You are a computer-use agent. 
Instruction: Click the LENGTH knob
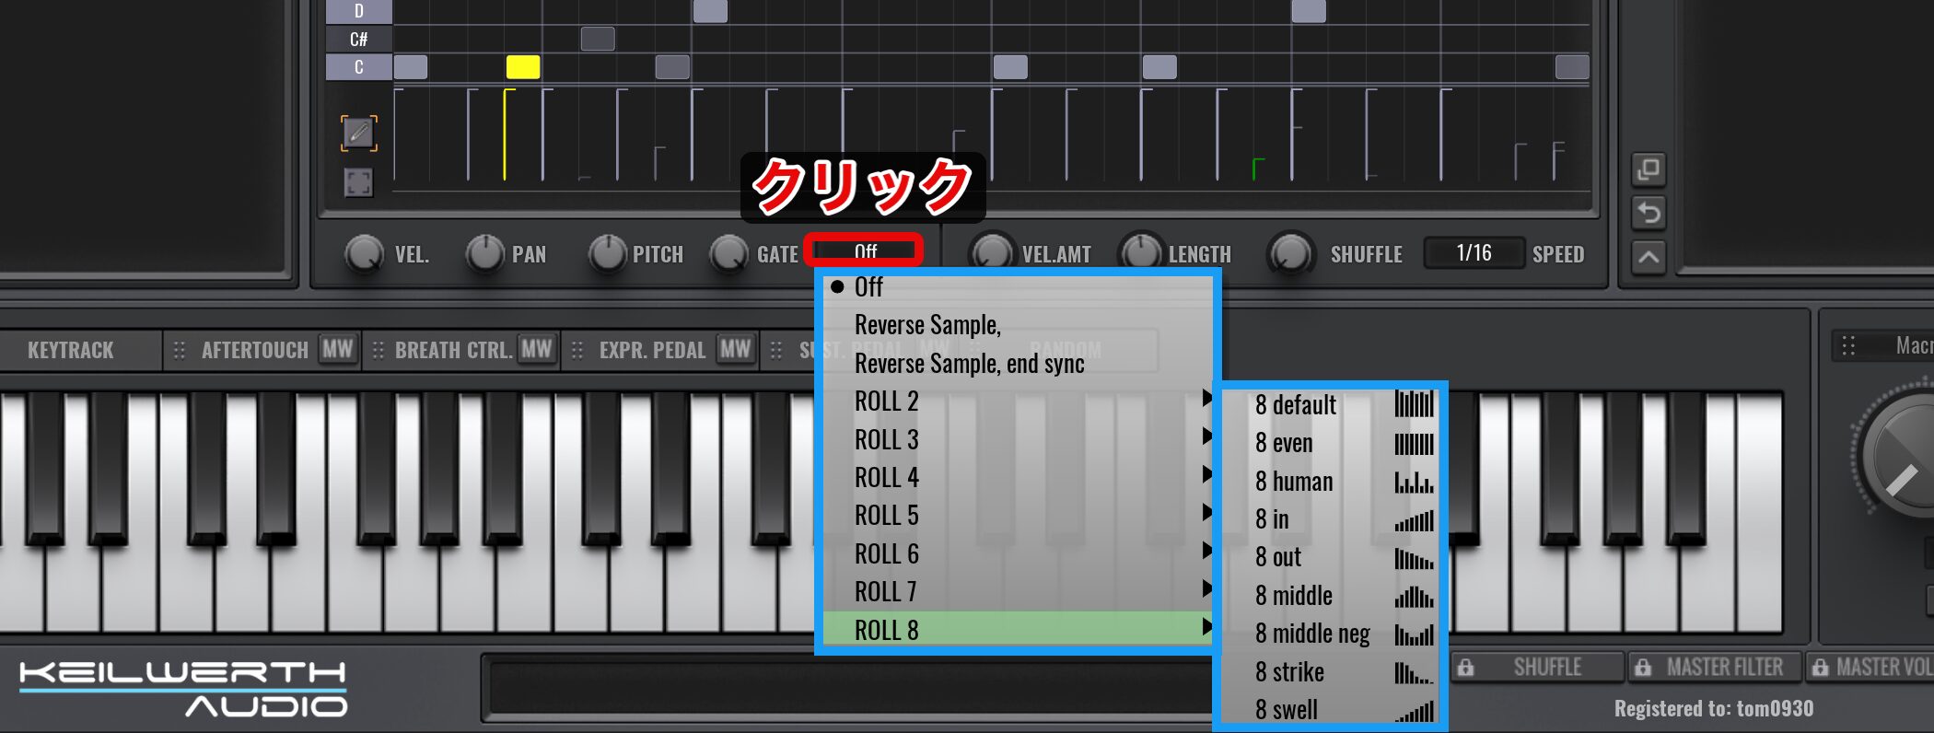[1141, 253]
